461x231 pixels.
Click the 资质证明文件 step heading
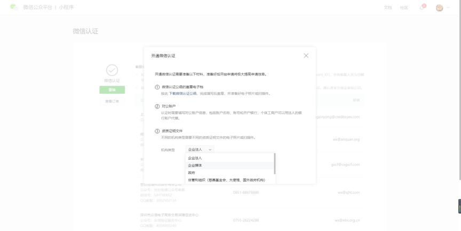click(x=172, y=131)
